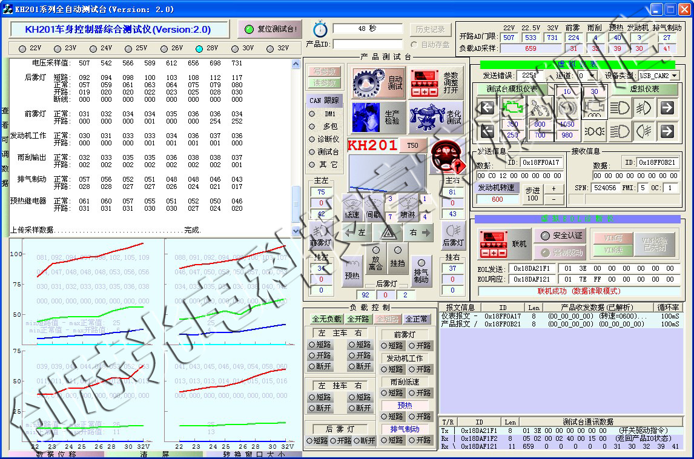Switch to 虚拟仪表 tab
The height and width of the screenshot is (459, 694).
644,89
